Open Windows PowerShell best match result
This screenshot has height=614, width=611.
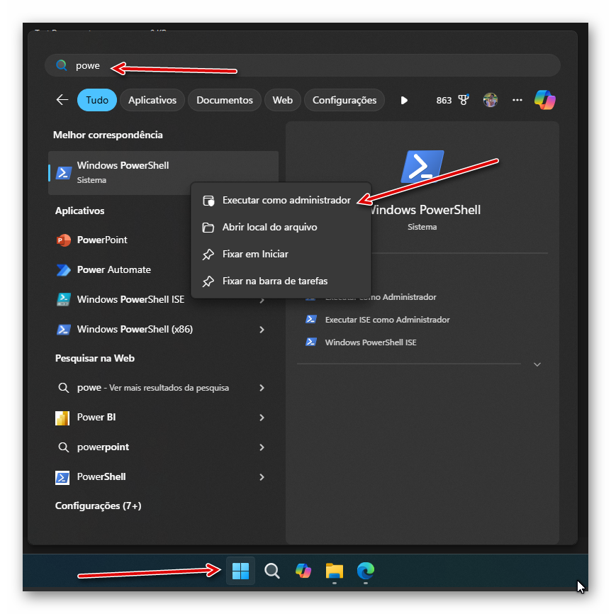pos(163,173)
